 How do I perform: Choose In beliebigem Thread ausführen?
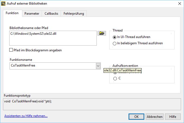pyautogui.click(x=115, y=43)
